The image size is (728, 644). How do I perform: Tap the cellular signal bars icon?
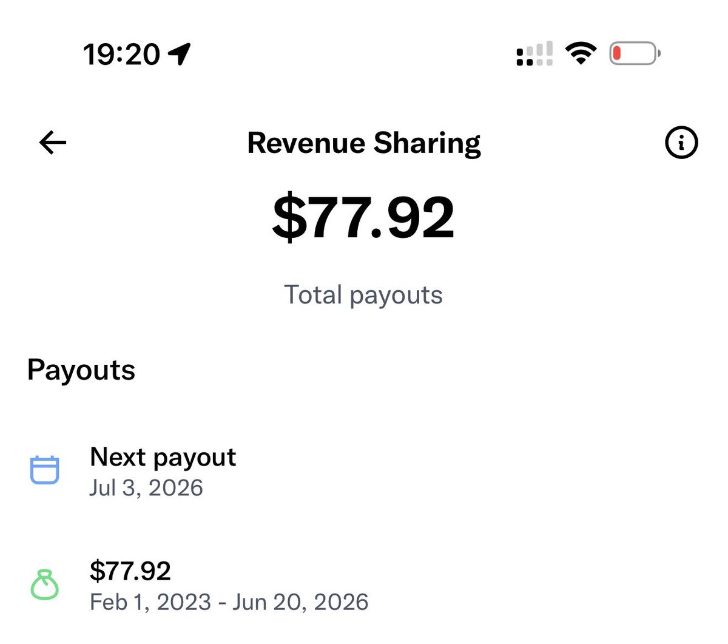(534, 53)
